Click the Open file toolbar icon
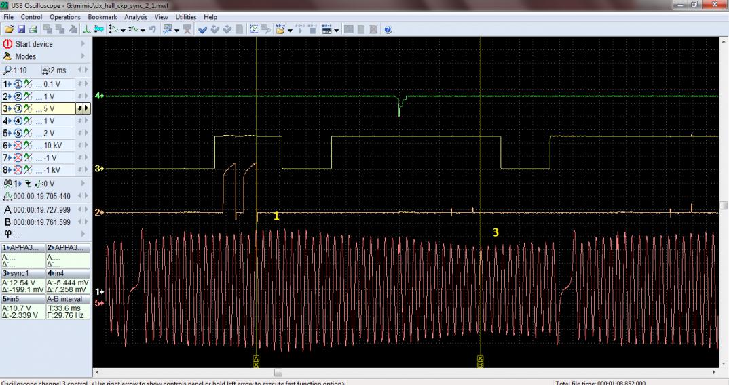 (x=9, y=30)
